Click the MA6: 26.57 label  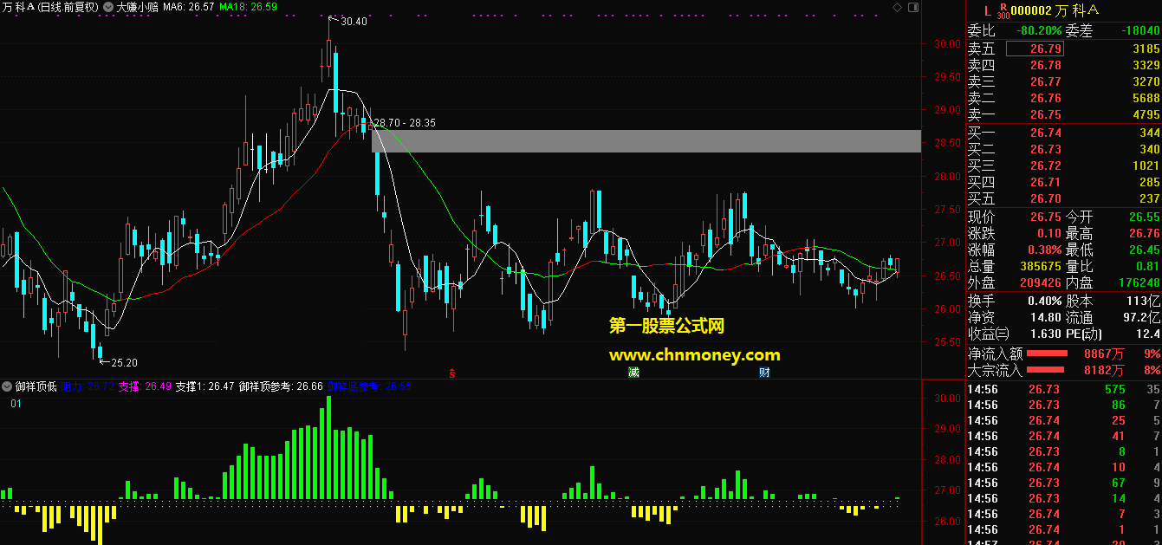point(188,7)
